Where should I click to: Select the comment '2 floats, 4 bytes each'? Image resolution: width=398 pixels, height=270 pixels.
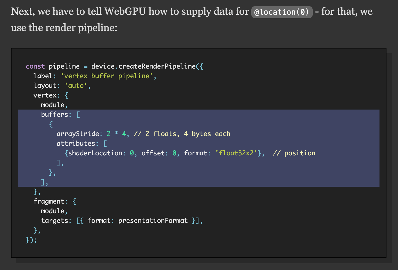click(182, 134)
